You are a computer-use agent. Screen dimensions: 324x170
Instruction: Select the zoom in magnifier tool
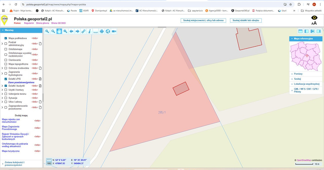(47, 31)
